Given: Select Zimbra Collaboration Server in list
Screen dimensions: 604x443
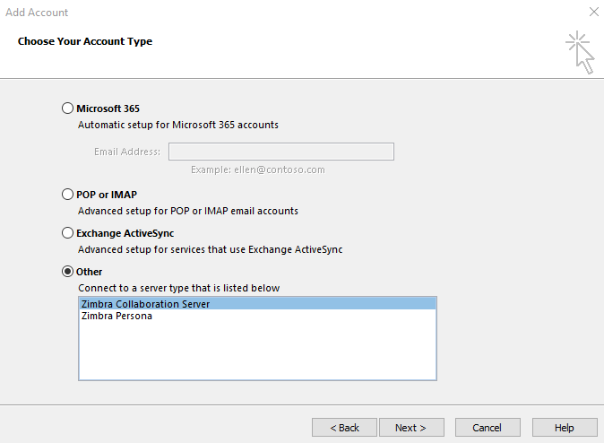Looking at the screenshot, I should click(x=257, y=304).
